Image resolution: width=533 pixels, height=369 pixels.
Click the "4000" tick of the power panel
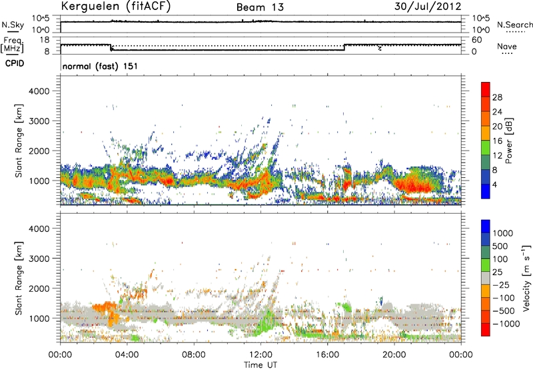coord(39,91)
